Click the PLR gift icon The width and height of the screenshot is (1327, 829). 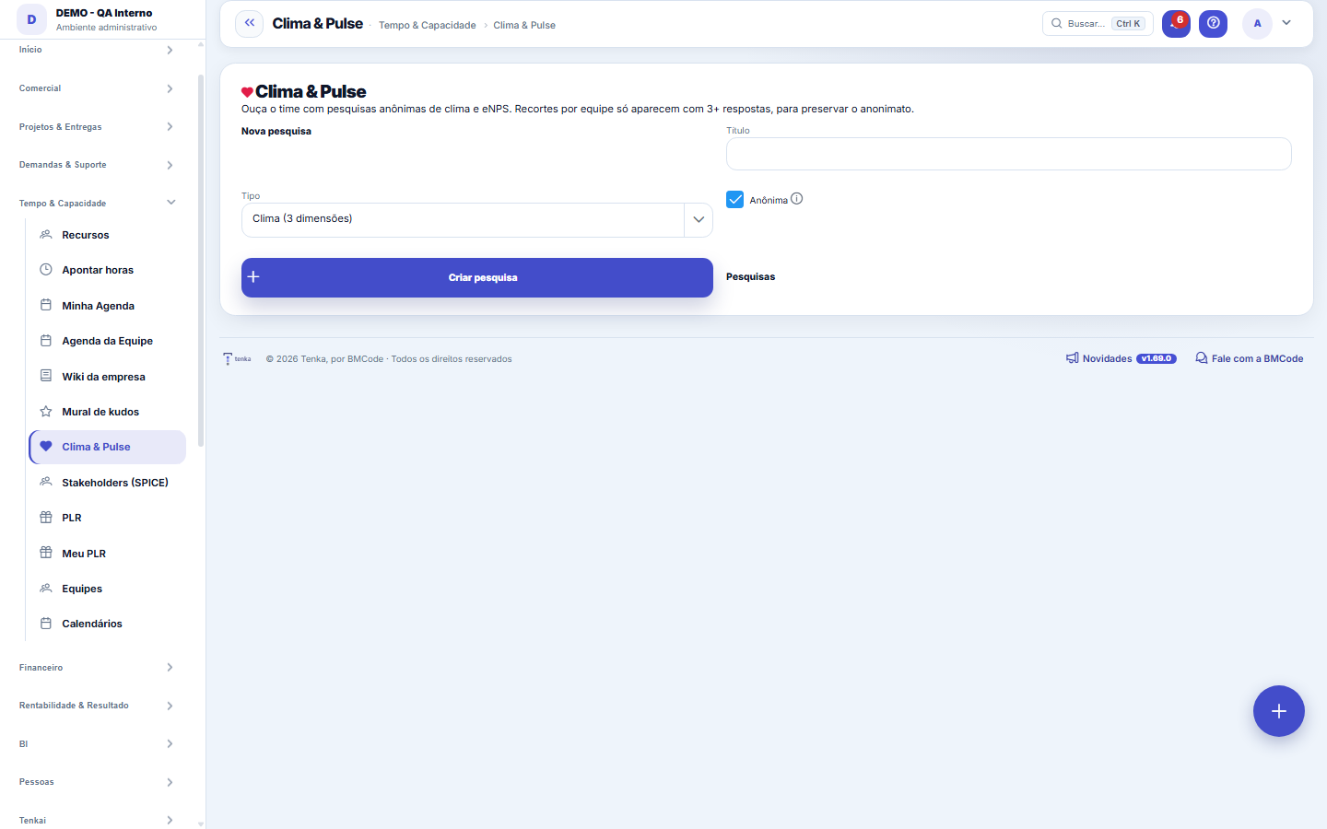pyautogui.click(x=46, y=518)
